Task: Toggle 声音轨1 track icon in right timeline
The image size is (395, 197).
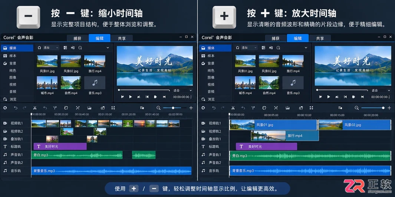Action: click(x=203, y=154)
